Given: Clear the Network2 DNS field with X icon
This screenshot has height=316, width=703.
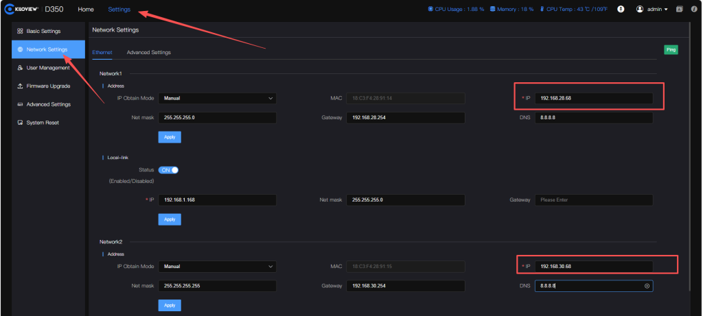Looking at the screenshot, I should [647, 286].
